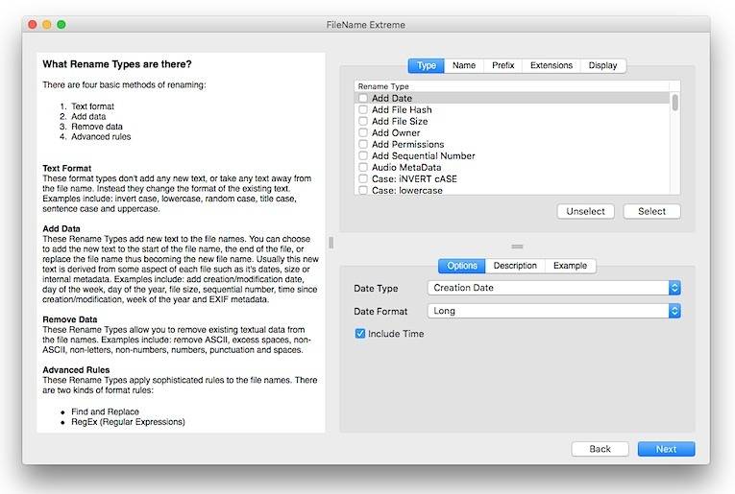The width and height of the screenshot is (735, 494).
Task: Toggle the Add Owner checkbox
Action: (363, 133)
